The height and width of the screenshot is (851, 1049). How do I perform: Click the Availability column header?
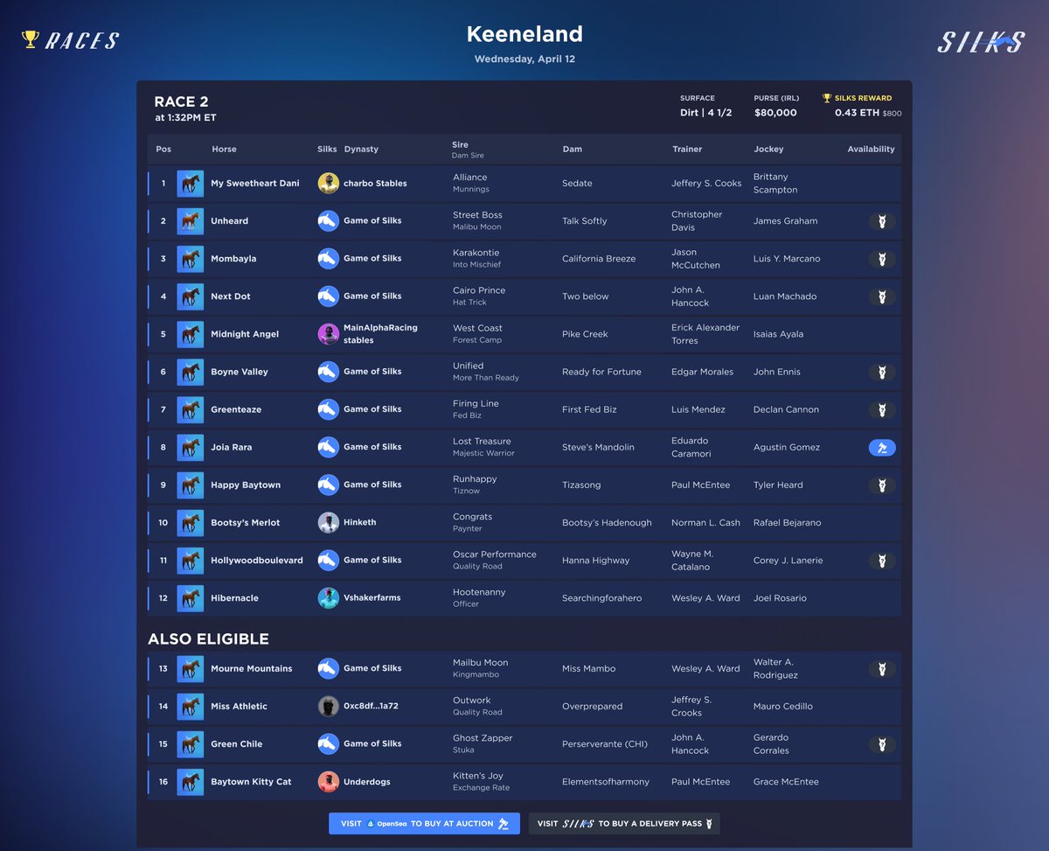[x=871, y=150]
